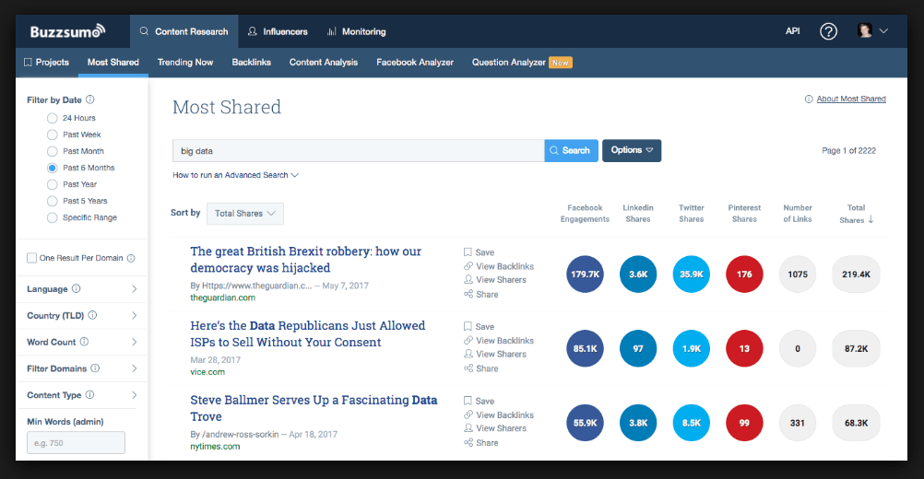Click the Filter by Date info icon
The height and width of the screenshot is (479, 924).
click(90, 99)
